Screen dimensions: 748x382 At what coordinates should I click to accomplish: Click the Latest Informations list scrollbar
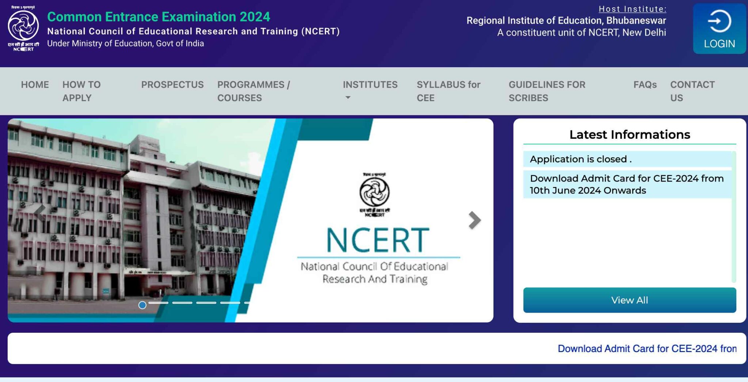(x=734, y=217)
